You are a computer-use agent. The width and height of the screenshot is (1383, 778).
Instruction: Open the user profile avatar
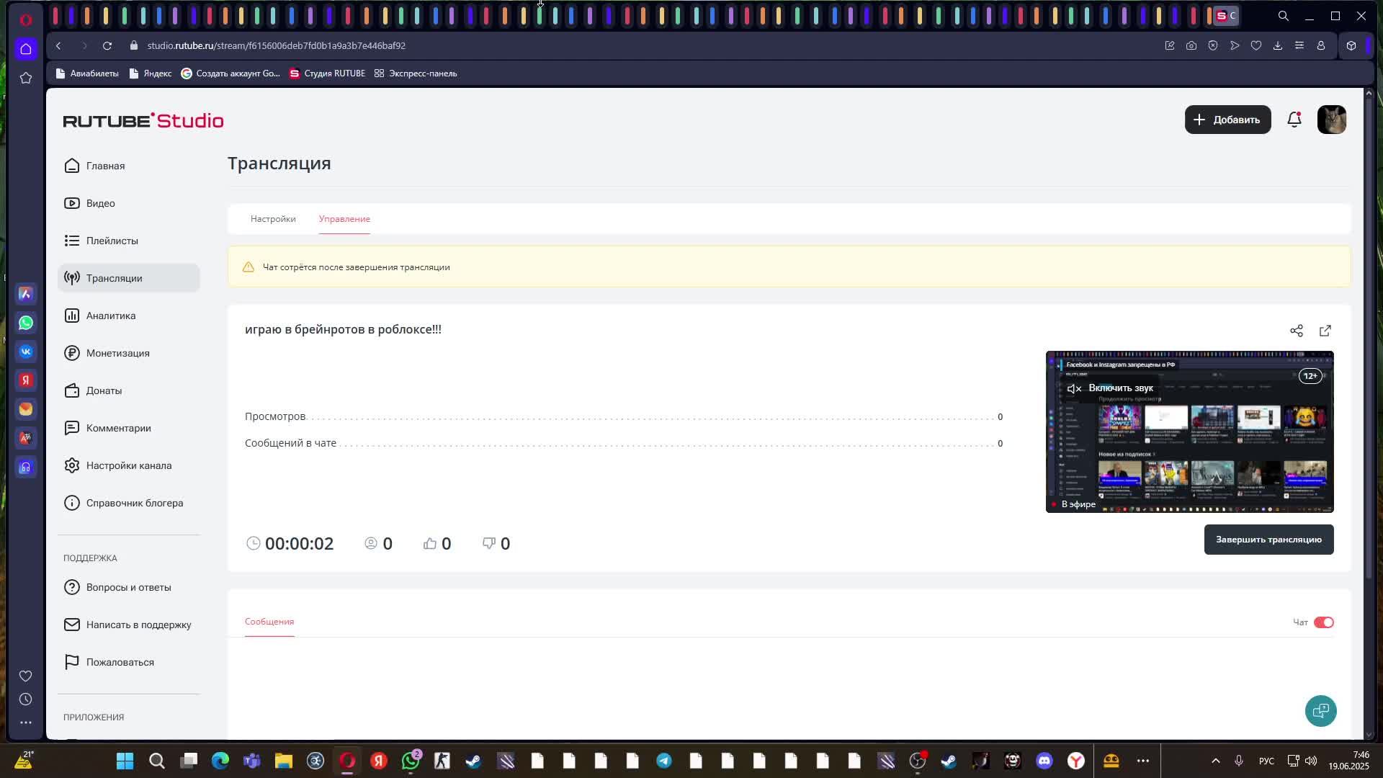point(1331,120)
